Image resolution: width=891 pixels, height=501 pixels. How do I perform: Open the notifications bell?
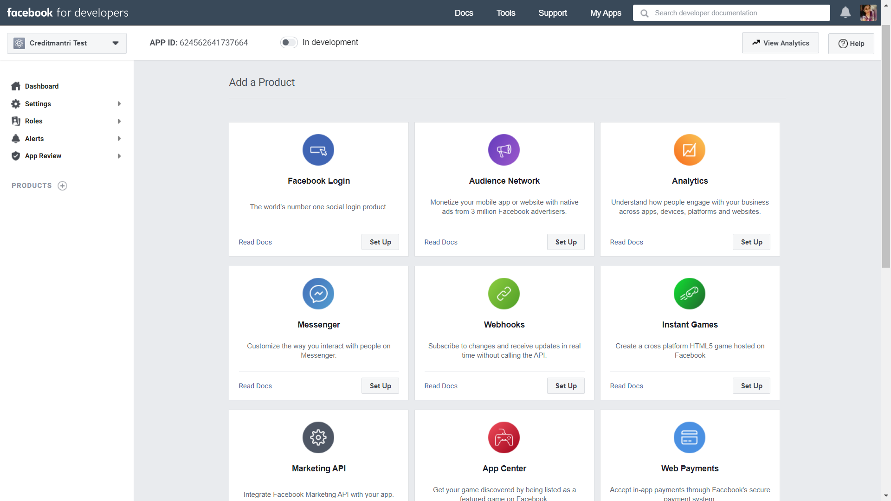click(x=846, y=13)
